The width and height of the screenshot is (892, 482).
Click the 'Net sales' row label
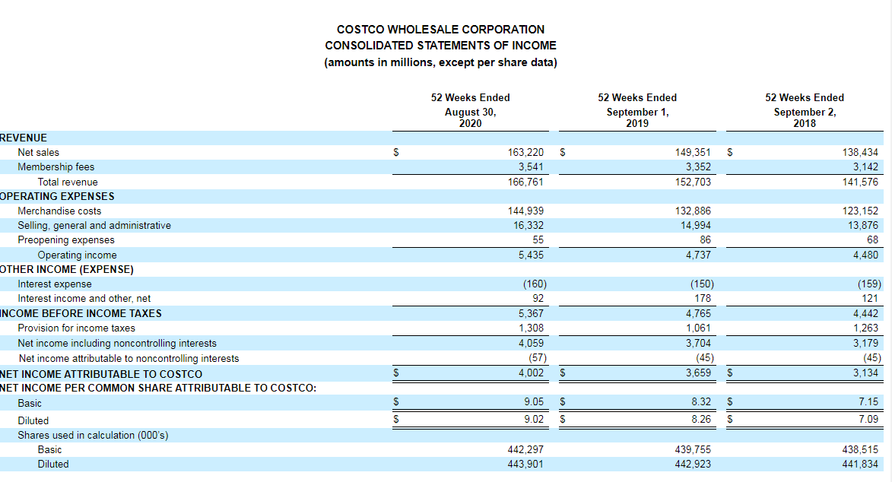click(38, 153)
